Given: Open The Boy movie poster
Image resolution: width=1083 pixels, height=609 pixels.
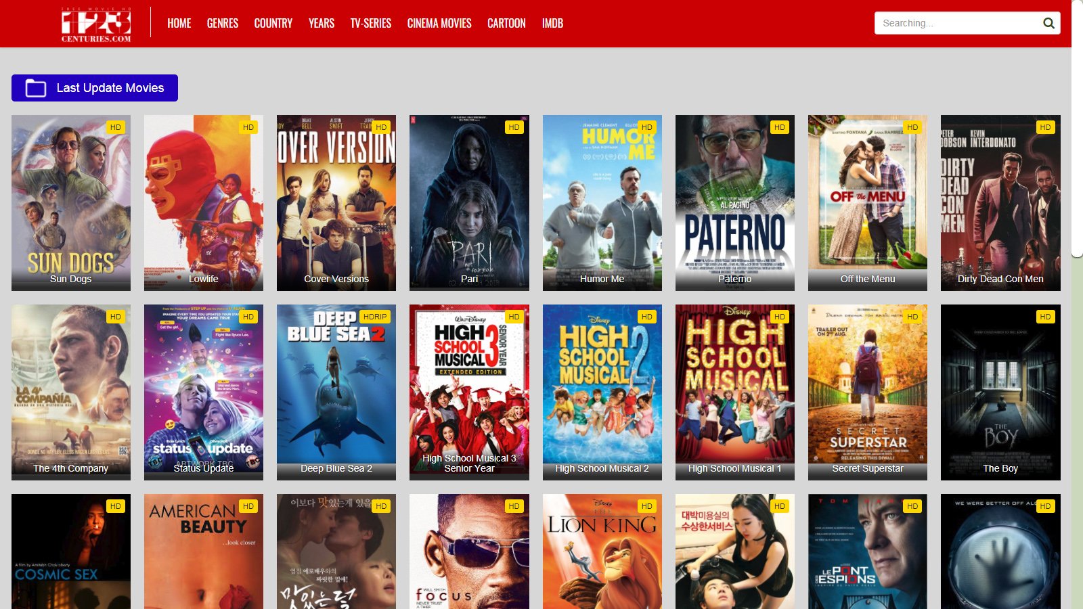Looking at the screenshot, I should click(x=1000, y=392).
